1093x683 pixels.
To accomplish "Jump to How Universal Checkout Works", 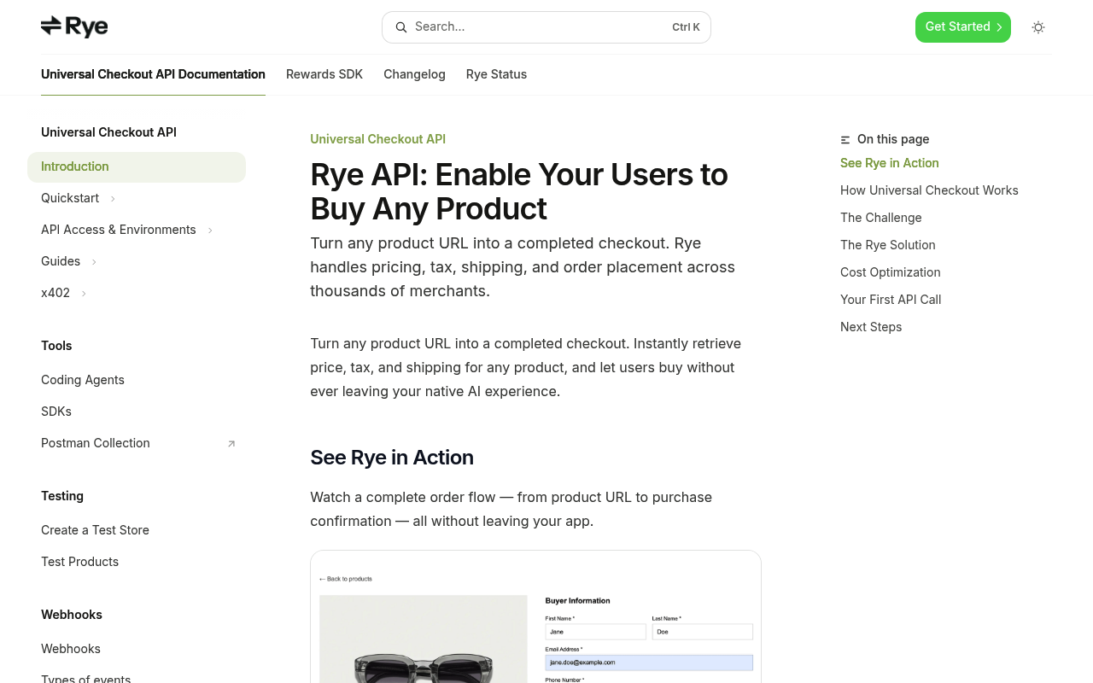I will coord(929,190).
